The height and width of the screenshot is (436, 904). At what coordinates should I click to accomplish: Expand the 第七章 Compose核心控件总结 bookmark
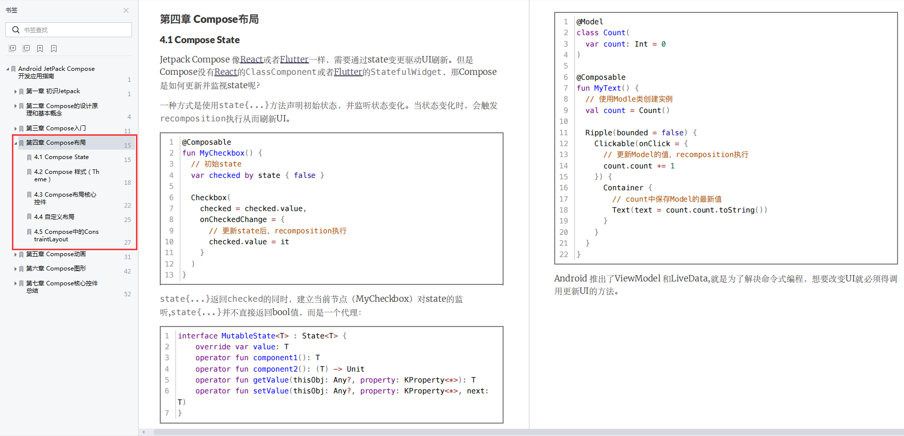point(15,284)
